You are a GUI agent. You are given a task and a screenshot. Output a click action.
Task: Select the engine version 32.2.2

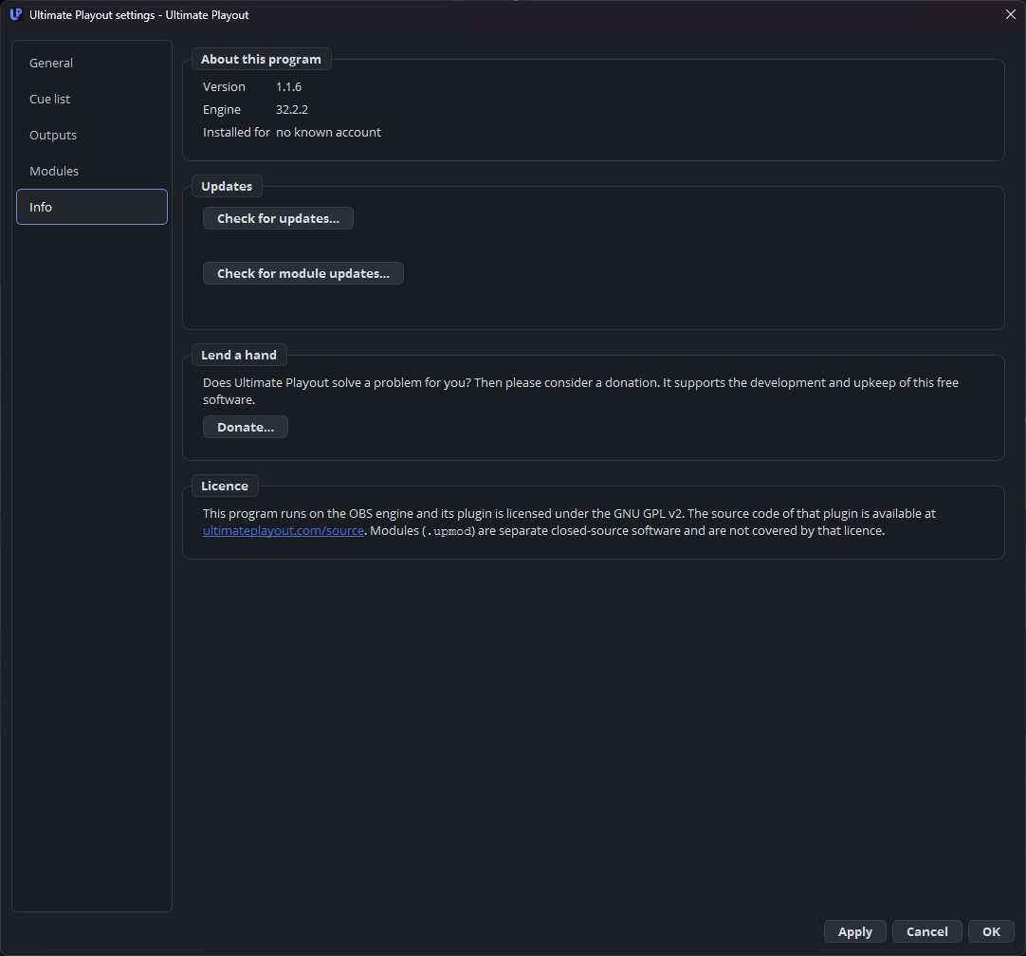pos(292,110)
